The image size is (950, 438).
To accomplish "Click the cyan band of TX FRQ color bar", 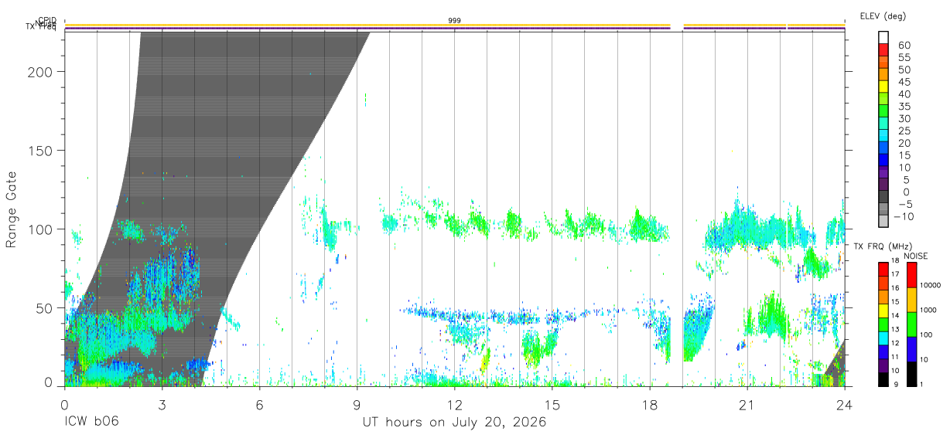I will click(x=883, y=338).
